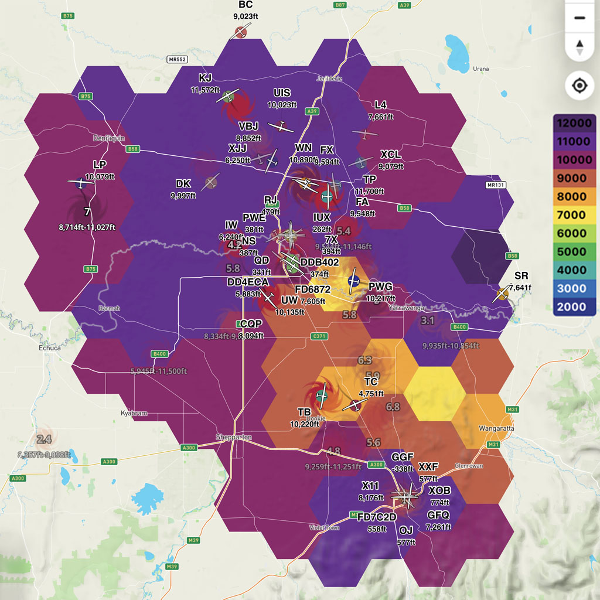Select the LP glider icon
This screenshot has width=600, height=600.
81,183
